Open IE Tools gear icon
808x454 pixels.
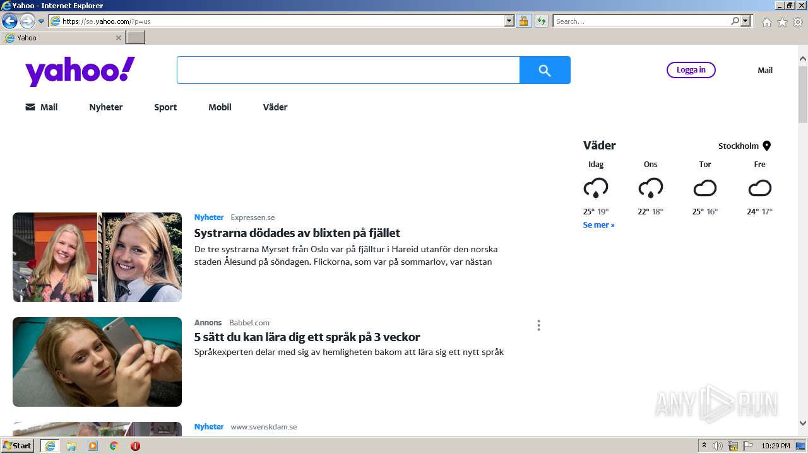point(798,22)
